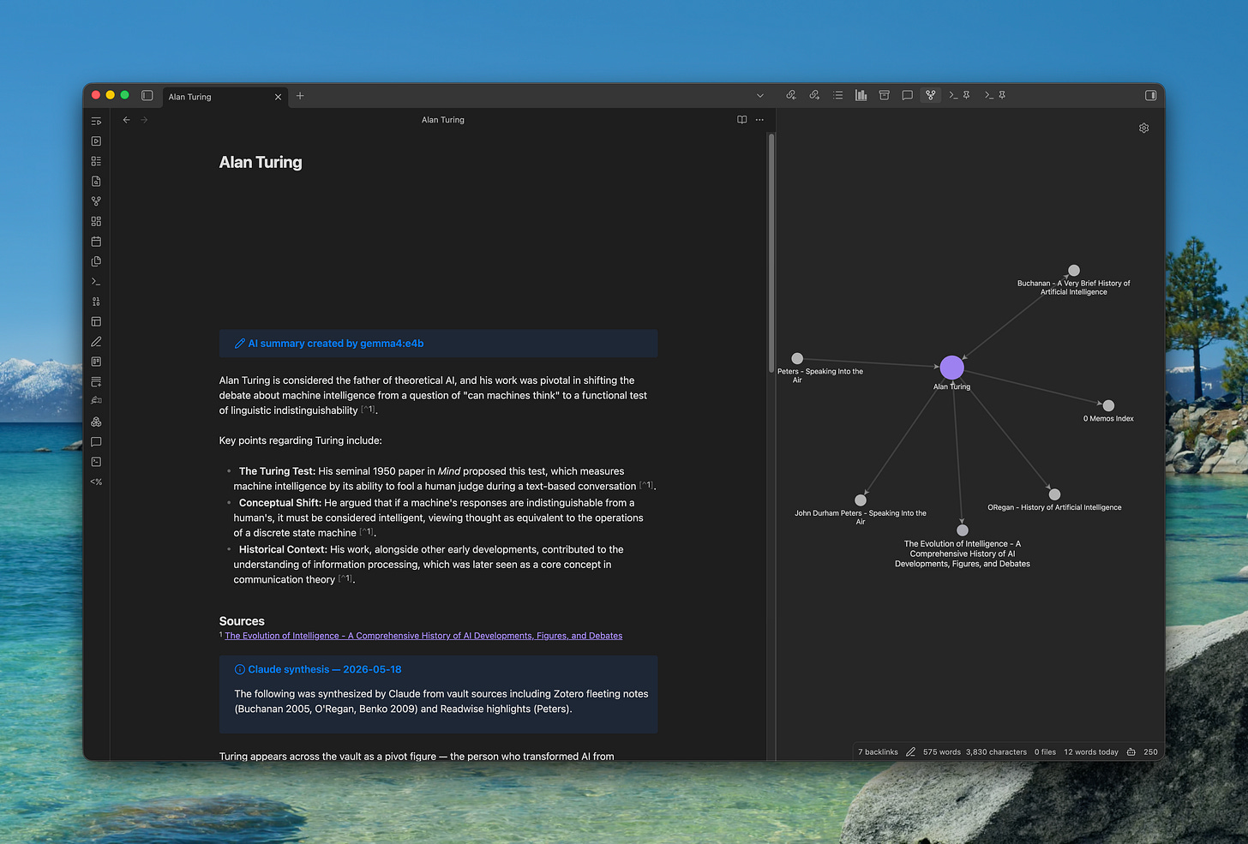
Task: Close the Alan Turing tab
Action: click(278, 97)
